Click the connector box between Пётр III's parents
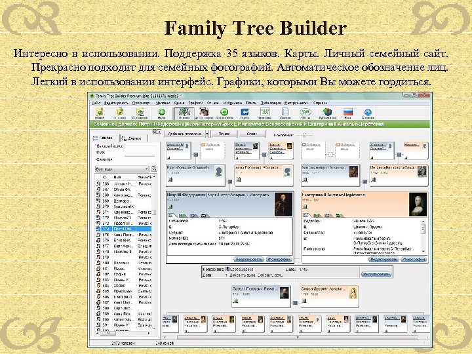472x354 pixels. 230,182
